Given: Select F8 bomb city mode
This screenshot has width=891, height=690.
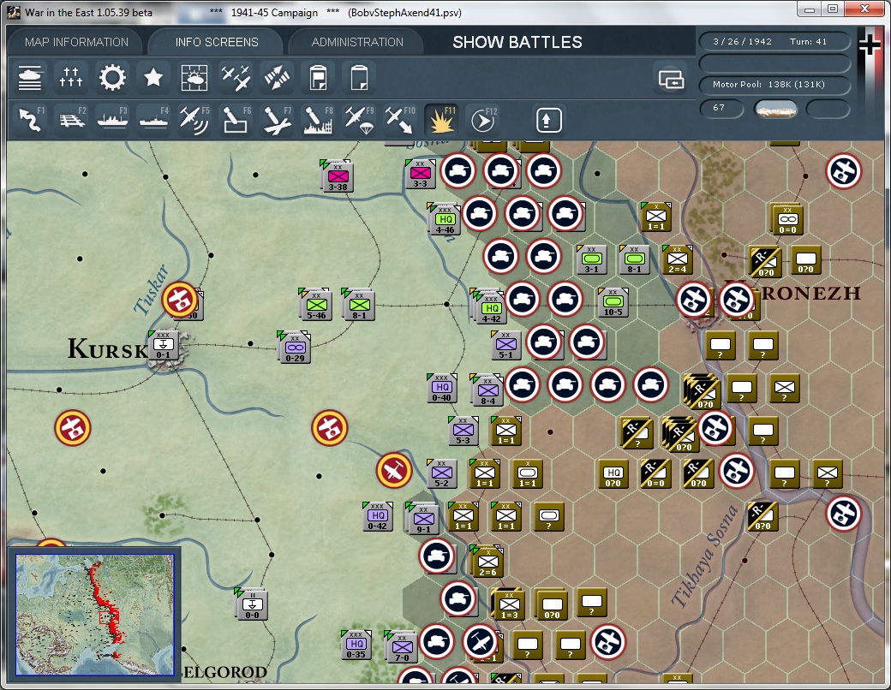Looking at the screenshot, I should [318, 120].
